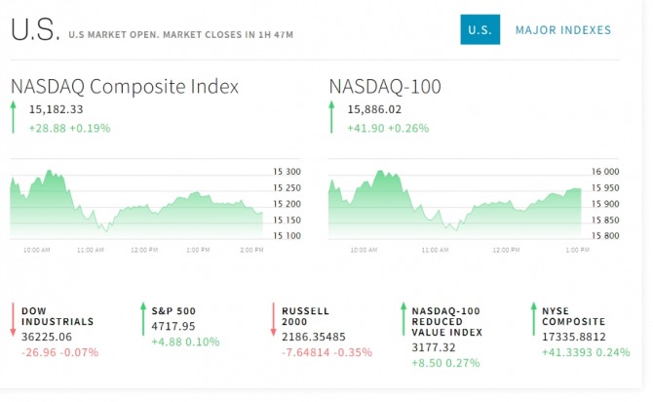This screenshot has width=653, height=402.
Task: Click the green up arrow beside NYSE Composite
Action: [533, 319]
